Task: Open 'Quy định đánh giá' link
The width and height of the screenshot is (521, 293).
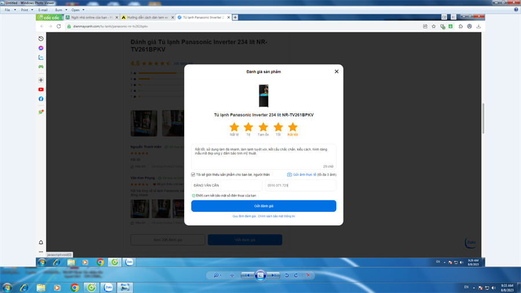Action: (244, 216)
